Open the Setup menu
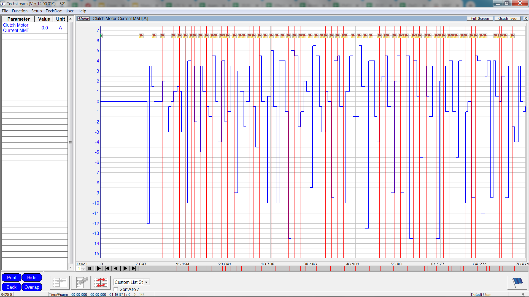The width and height of the screenshot is (529, 297). click(x=36, y=11)
